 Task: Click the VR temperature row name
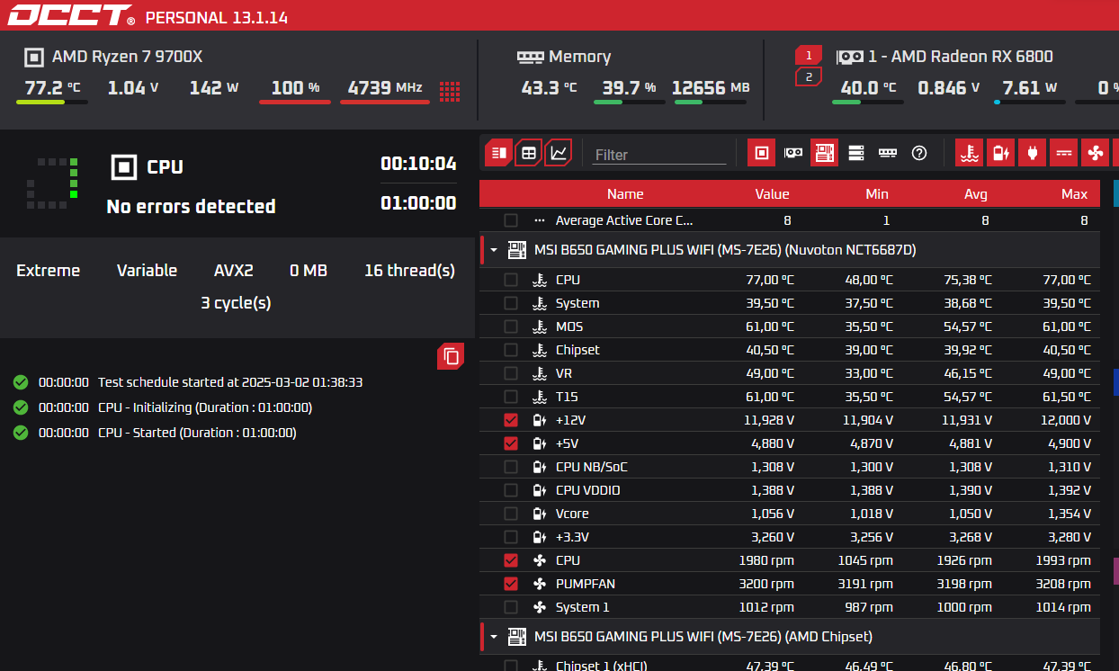564,373
